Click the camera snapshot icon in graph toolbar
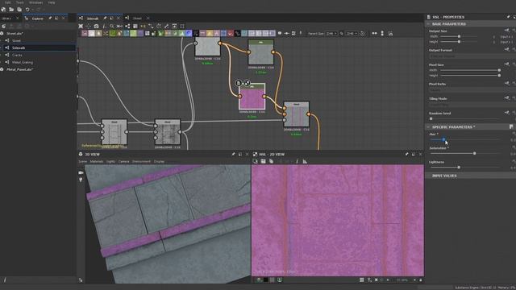This screenshot has width=516, height=290. coord(96,26)
